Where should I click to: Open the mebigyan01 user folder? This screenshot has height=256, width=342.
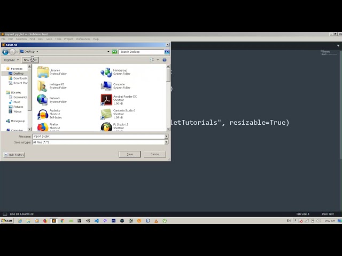pyautogui.click(x=52, y=86)
